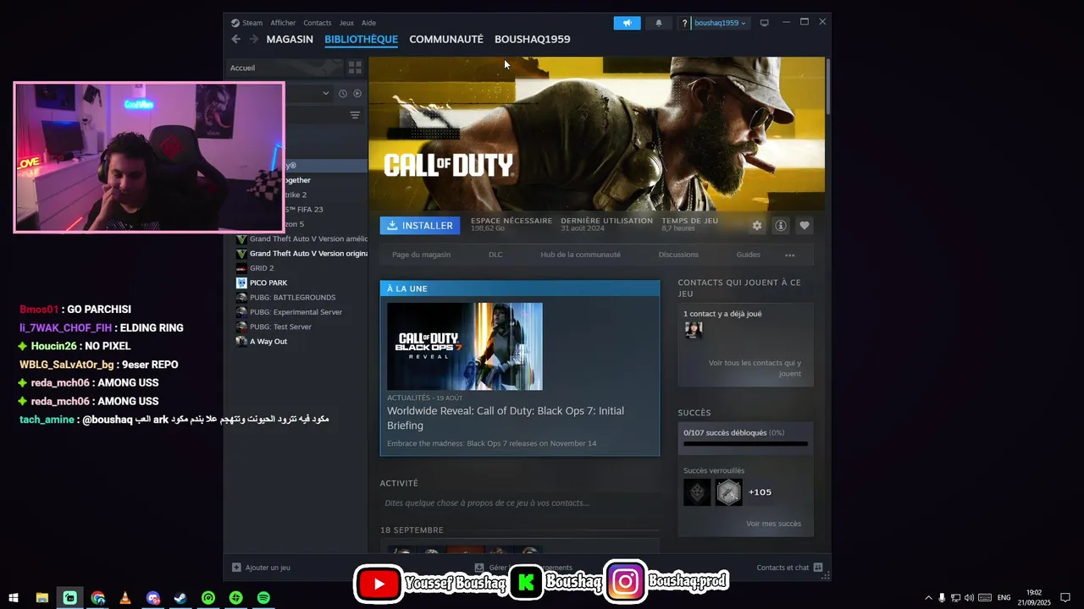Open Spotify from the taskbar
The height and width of the screenshot is (609, 1084).
pyautogui.click(x=263, y=598)
